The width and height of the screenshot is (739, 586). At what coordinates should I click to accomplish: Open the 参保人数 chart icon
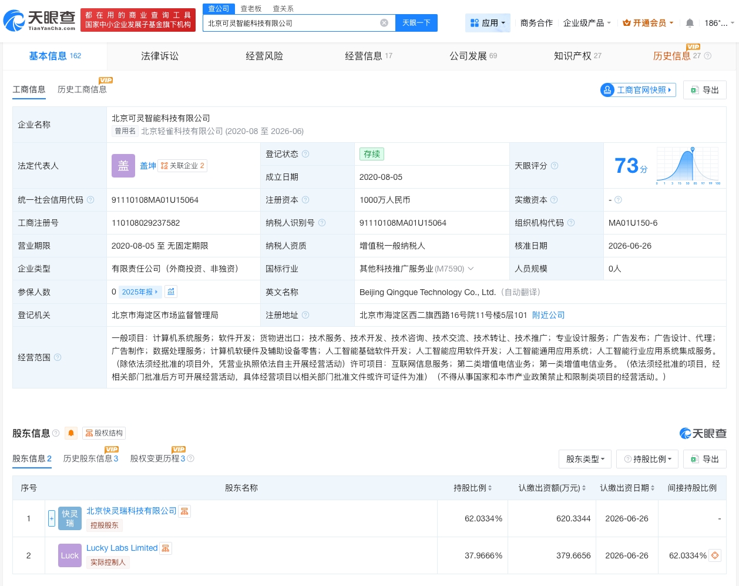[171, 292]
